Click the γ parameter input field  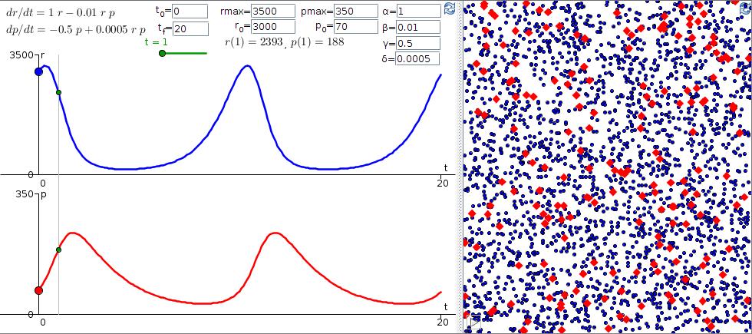[x=418, y=43]
